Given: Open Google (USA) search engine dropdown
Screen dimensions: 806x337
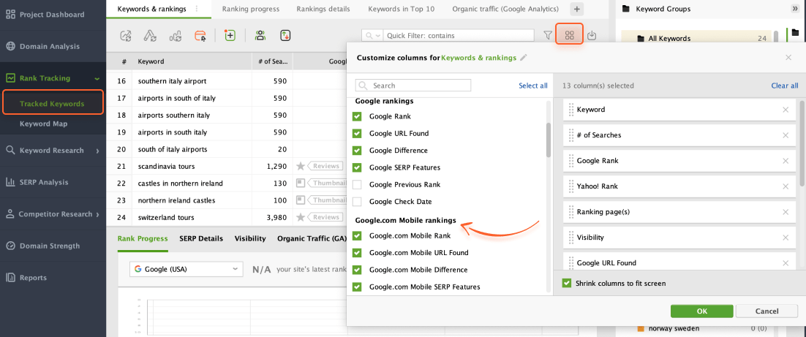Looking at the screenshot, I should (x=186, y=269).
